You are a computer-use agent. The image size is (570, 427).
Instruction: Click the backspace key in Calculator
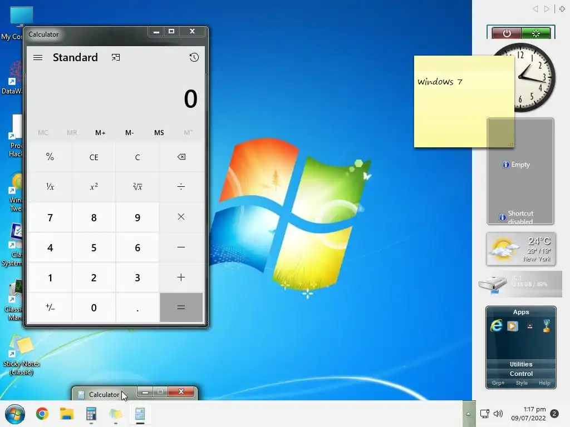point(181,157)
